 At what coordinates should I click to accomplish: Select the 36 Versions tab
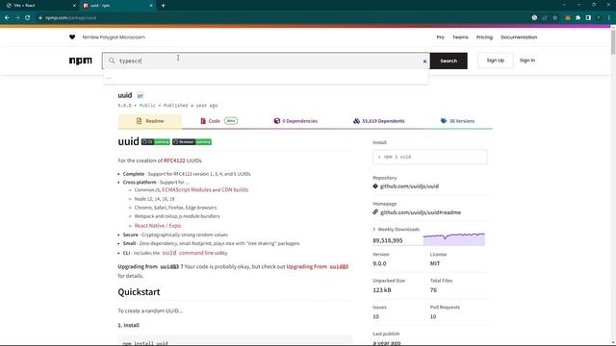tap(457, 121)
